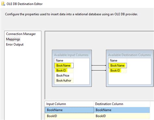The width and height of the screenshot is (154, 120).
Task: Open BookID Destination Column cell in grid
Action: (x=122, y=116)
